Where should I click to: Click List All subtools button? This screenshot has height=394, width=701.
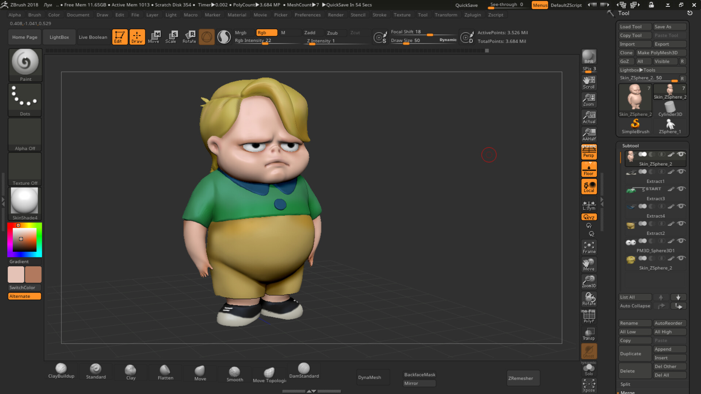click(635, 297)
